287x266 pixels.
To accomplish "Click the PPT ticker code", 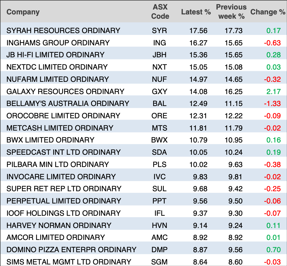I will 160,201.
